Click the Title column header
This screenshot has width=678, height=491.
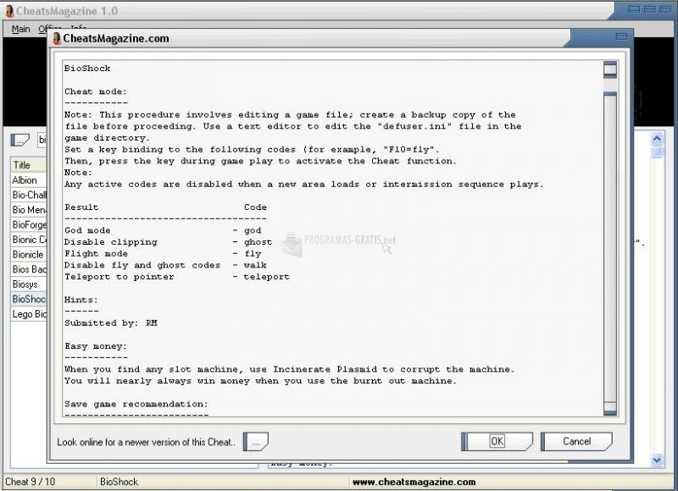29,165
